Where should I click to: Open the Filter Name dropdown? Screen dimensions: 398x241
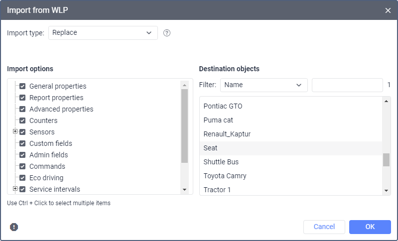tap(264, 85)
